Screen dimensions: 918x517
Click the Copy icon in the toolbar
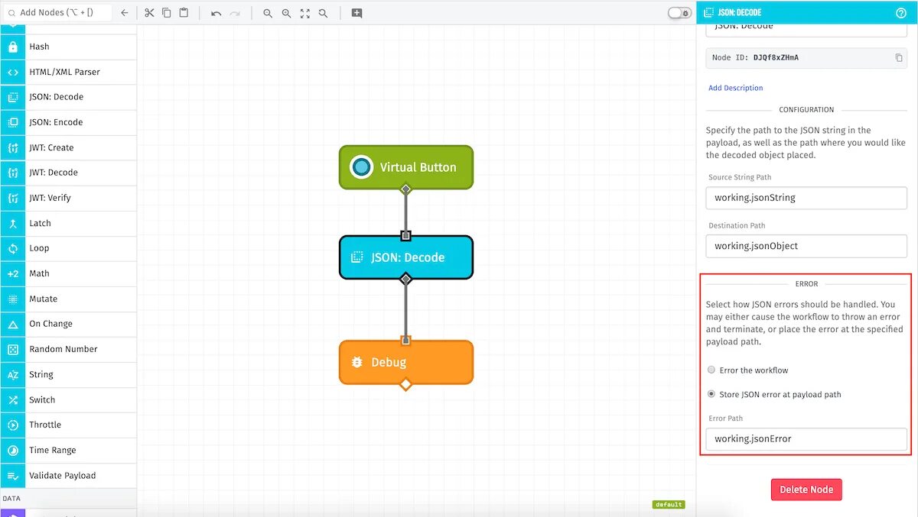(167, 13)
